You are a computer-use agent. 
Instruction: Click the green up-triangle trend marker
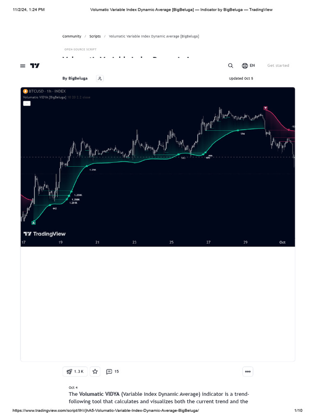[34, 223]
